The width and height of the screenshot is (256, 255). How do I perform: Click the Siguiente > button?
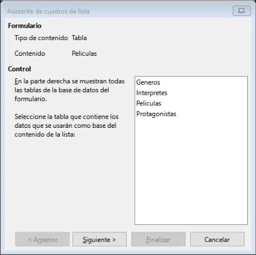[x=99, y=239]
